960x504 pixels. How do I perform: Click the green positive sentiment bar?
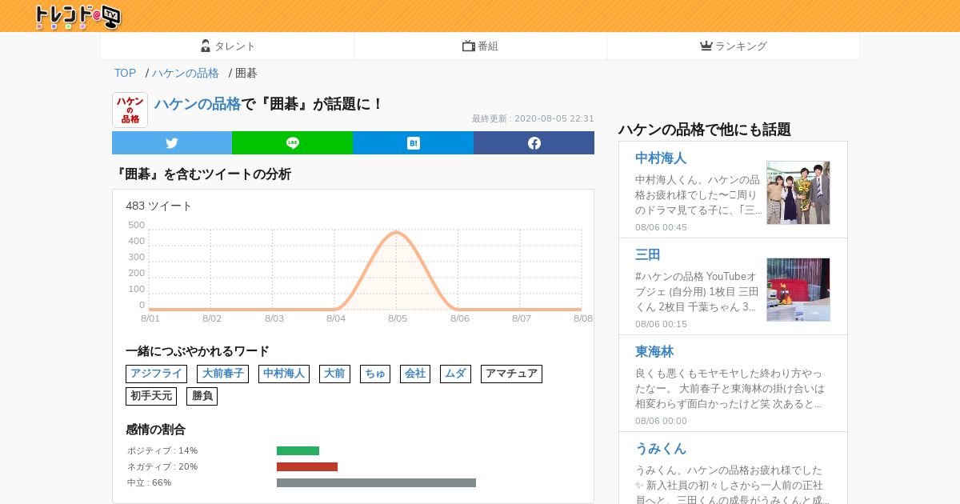pyautogui.click(x=298, y=450)
